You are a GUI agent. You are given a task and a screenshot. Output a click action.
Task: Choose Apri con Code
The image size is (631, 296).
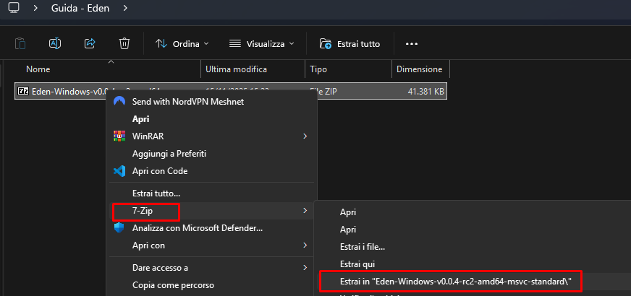[x=212, y=171]
